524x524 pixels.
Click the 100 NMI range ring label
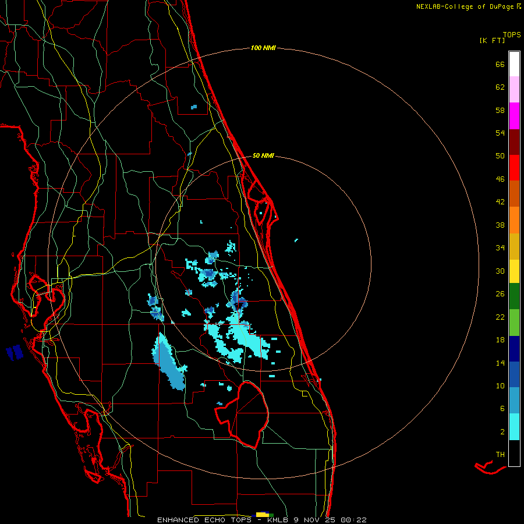coord(263,48)
